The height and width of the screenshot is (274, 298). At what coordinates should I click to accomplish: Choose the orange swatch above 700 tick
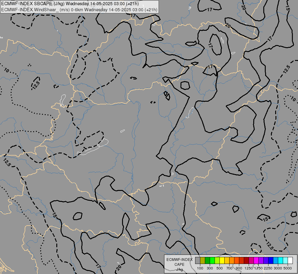pyautogui.click(x=232, y=260)
